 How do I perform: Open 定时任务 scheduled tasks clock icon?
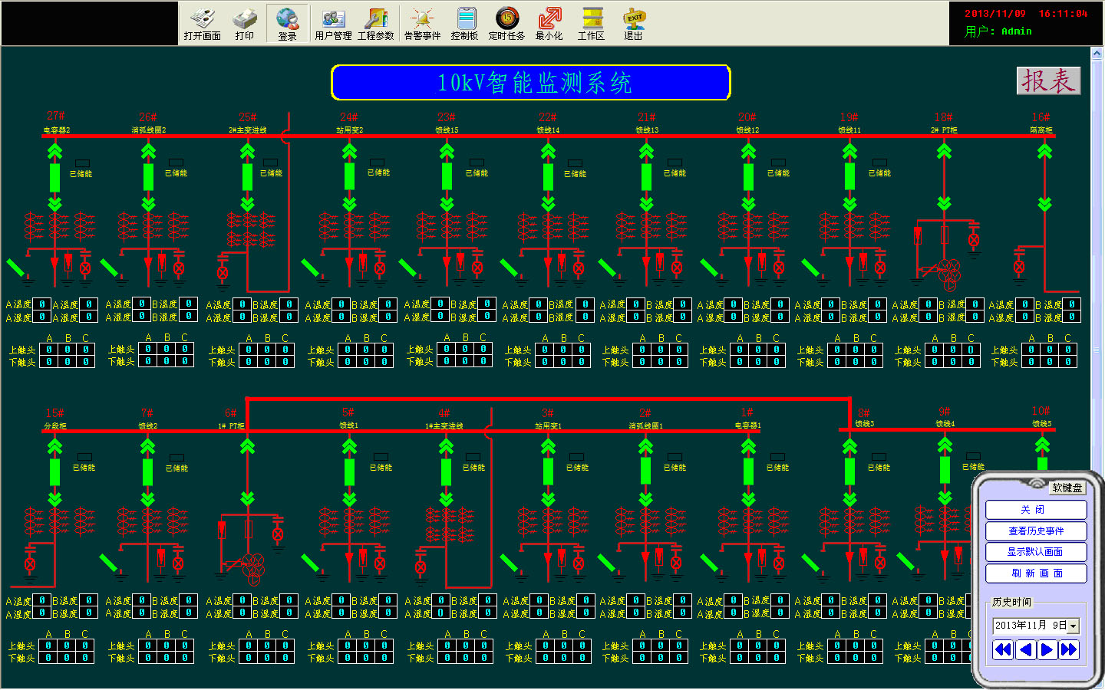pyautogui.click(x=506, y=23)
